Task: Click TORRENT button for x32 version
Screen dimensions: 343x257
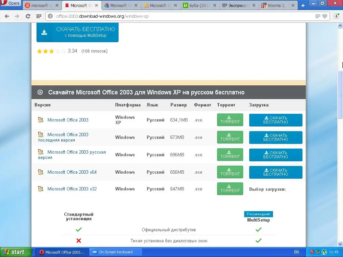Action: pyautogui.click(x=230, y=189)
